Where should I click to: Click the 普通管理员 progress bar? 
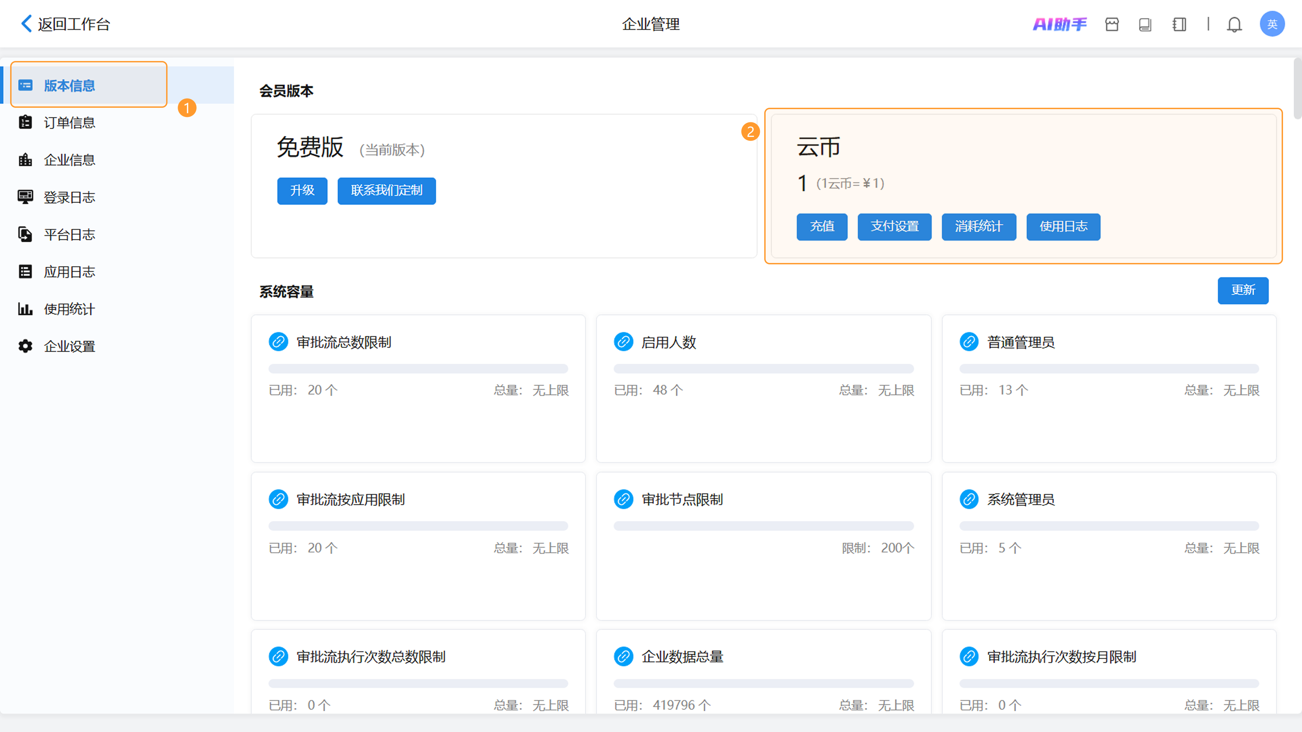point(1109,368)
